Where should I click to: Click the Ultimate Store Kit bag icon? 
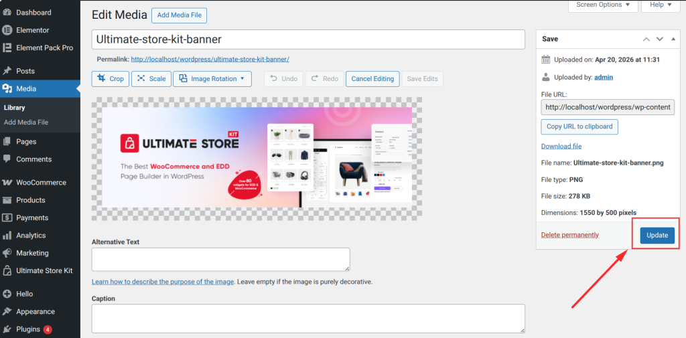[7, 270]
